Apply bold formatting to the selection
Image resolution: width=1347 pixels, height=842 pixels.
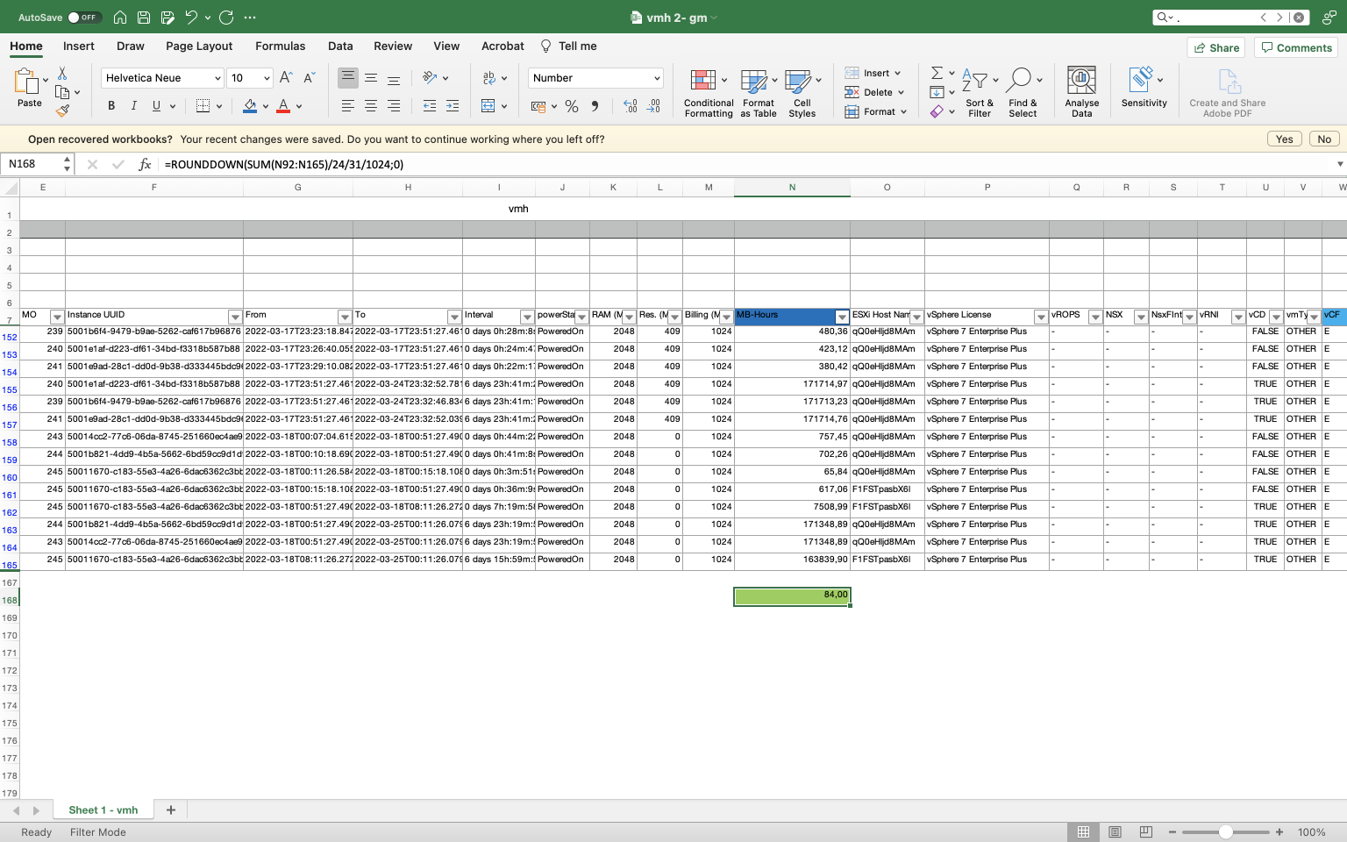110,105
